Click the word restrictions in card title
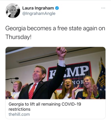 (19, 109)
